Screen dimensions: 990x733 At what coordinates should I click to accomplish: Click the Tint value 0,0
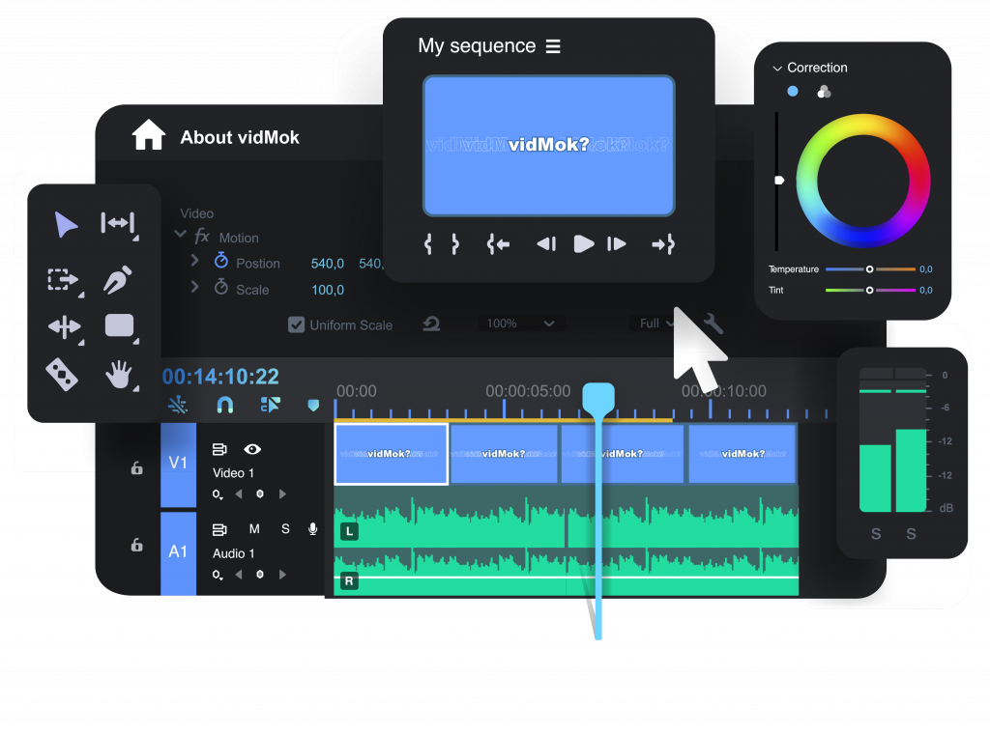click(x=925, y=290)
